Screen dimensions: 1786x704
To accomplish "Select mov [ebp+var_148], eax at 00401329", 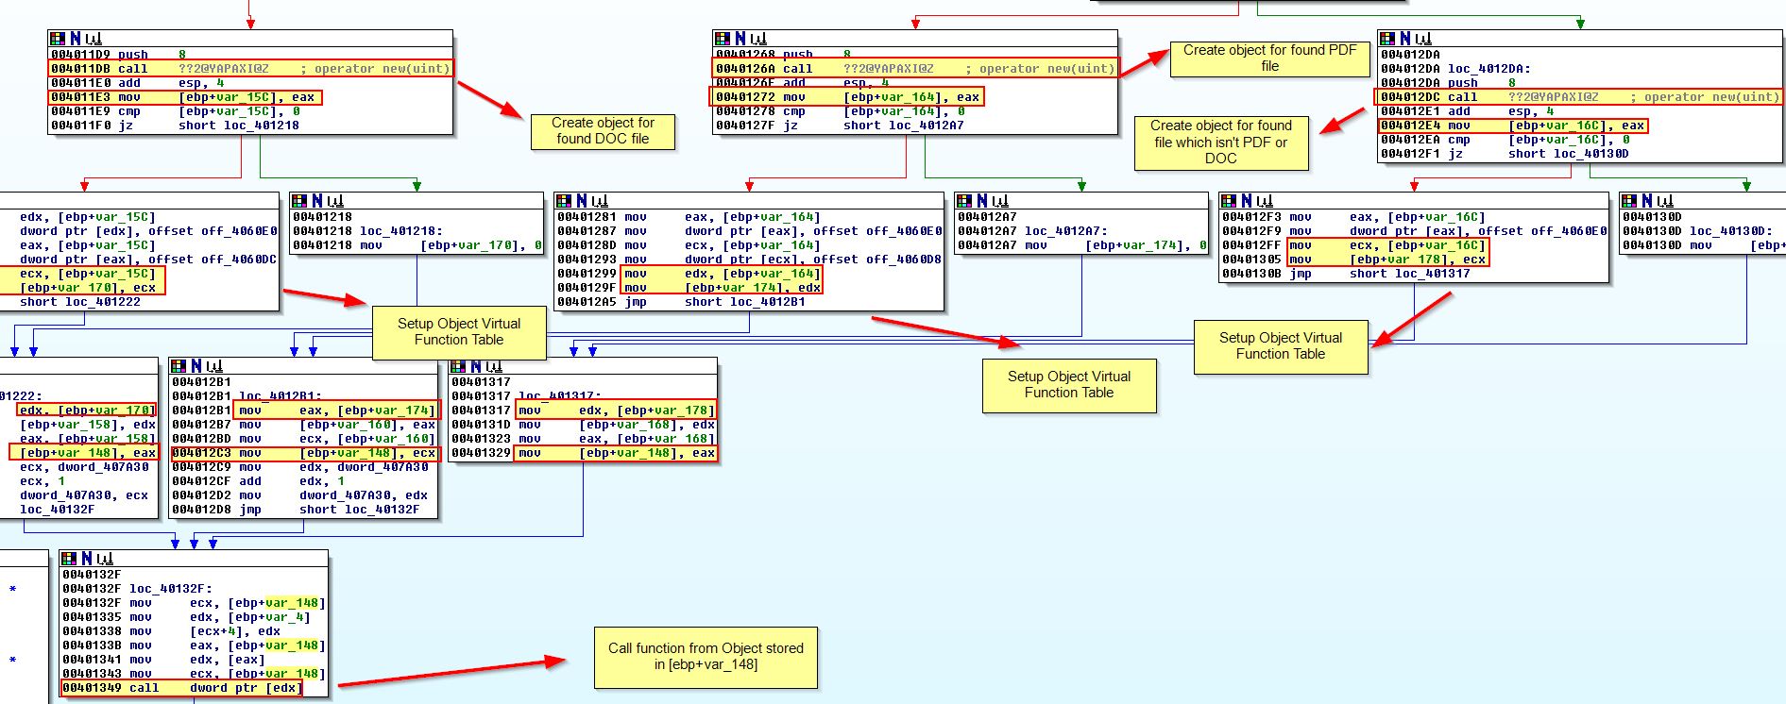I will [583, 453].
